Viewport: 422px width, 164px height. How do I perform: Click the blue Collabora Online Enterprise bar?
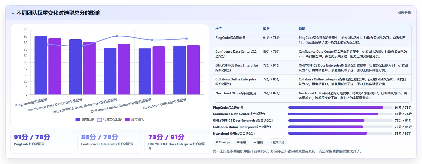pos(145,71)
